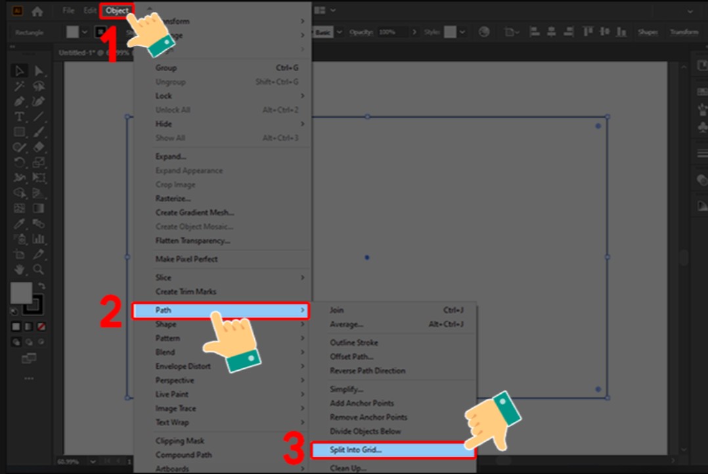The height and width of the screenshot is (474, 708).
Task: Click Outline Stroke in the submenu
Action: [354, 343]
